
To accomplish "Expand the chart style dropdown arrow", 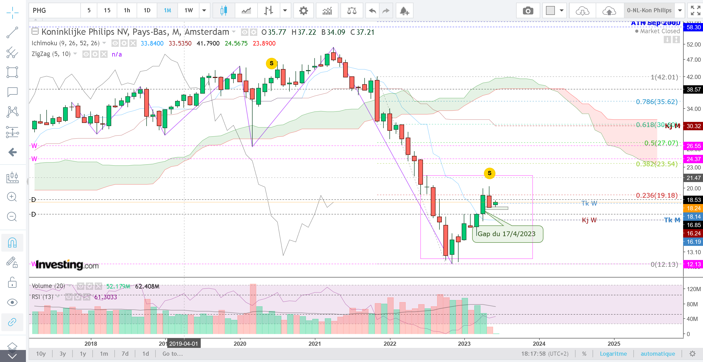I will tap(285, 11).
